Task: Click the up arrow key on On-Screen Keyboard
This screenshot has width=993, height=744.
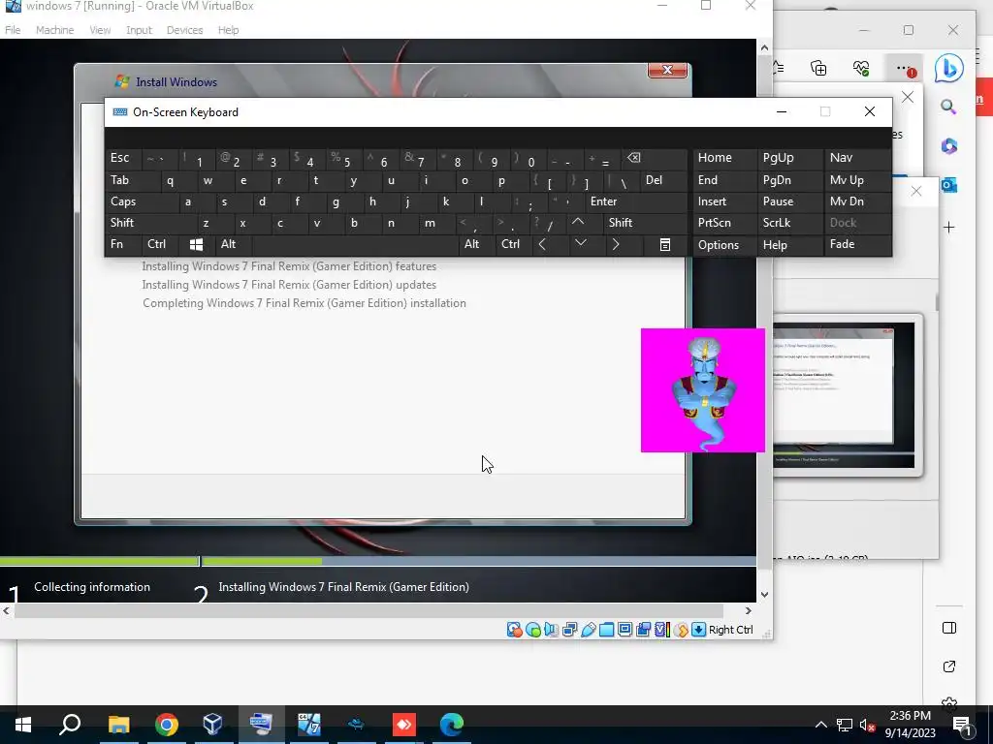Action: click(x=578, y=222)
